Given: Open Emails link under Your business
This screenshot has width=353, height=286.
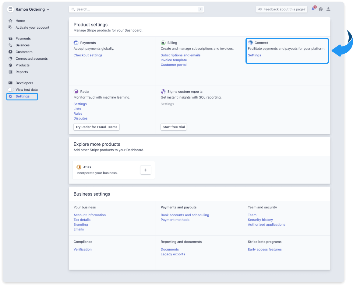Looking at the screenshot, I should pyautogui.click(x=79, y=229).
